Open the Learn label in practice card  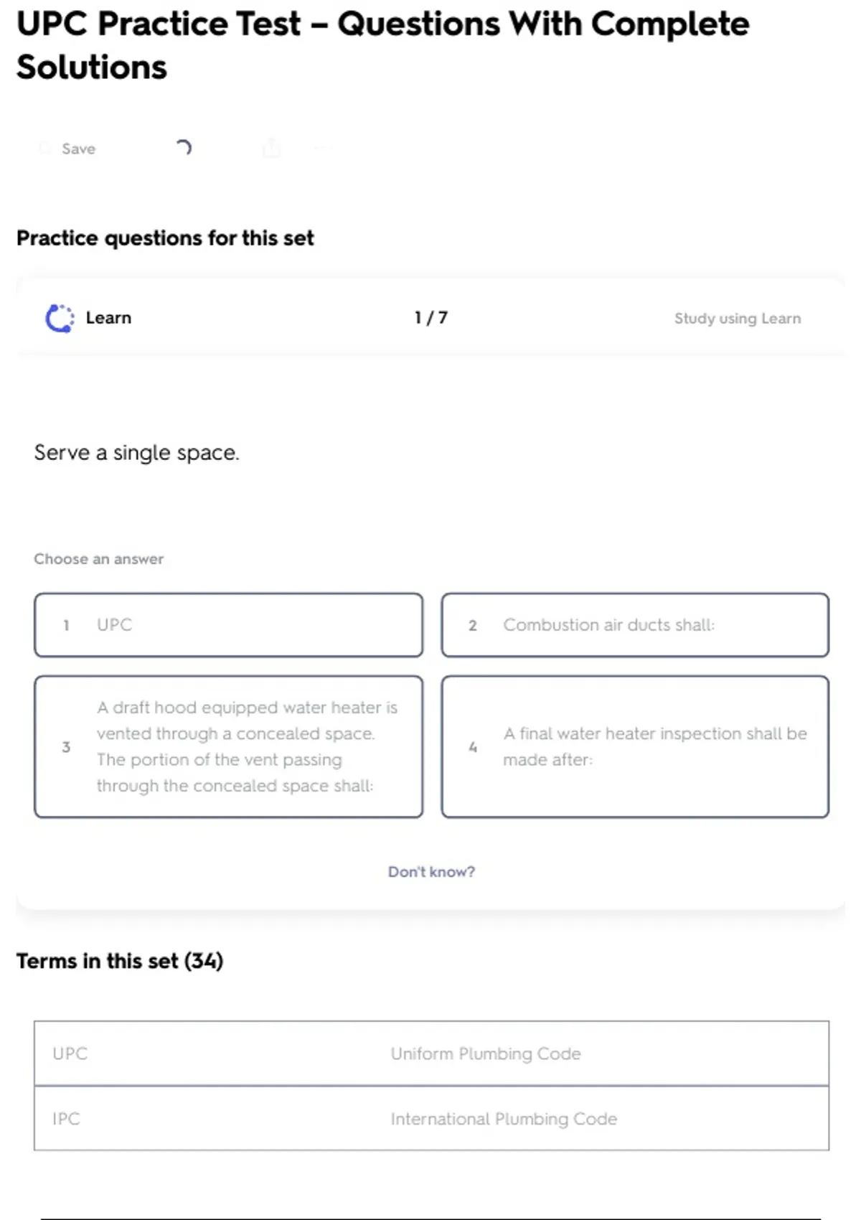click(x=108, y=318)
